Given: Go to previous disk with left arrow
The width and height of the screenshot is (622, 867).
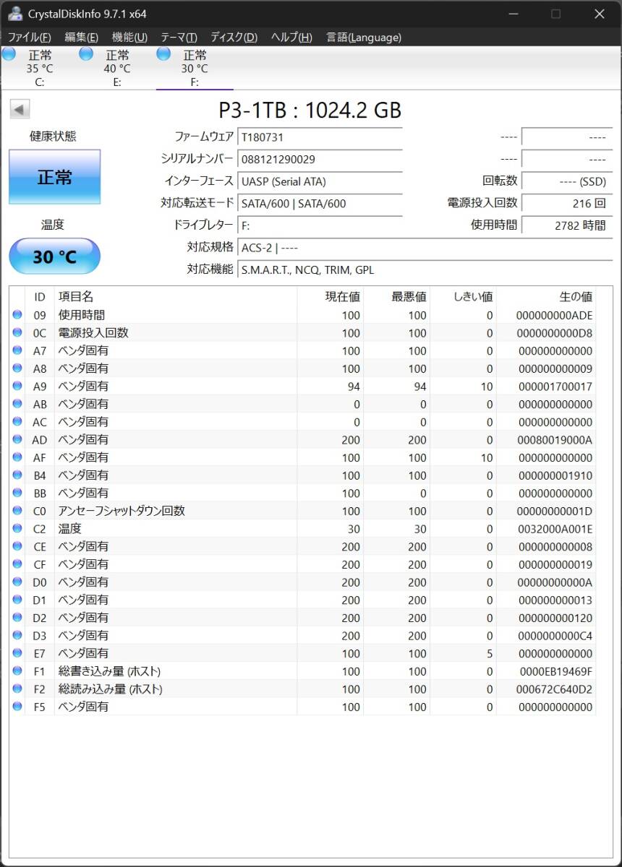Looking at the screenshot, I should (20, 110).
